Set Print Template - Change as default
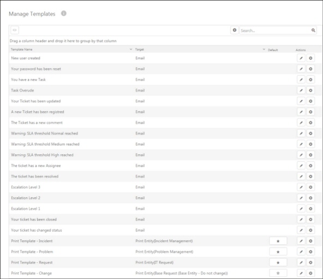This screenshot has width=323, height=279. [278, 273]
